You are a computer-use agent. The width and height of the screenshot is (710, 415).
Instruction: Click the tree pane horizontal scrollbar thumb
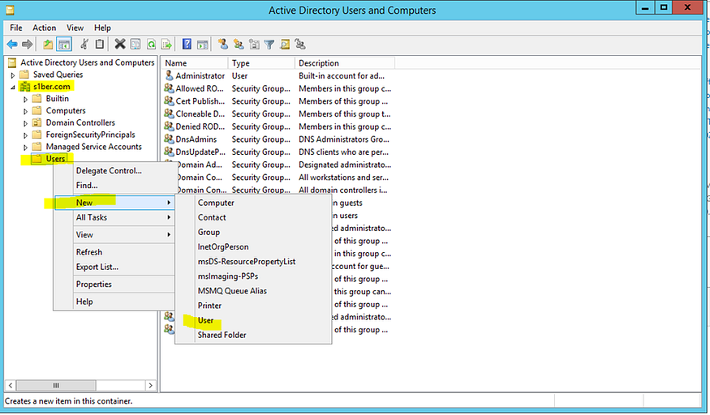pyautogui.click(x=56, y=386)
